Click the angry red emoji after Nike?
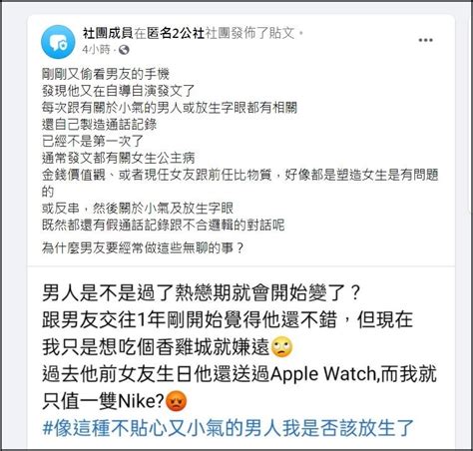Image resolution: width=473 pixels, height=451 pixels. coord(177,401)
